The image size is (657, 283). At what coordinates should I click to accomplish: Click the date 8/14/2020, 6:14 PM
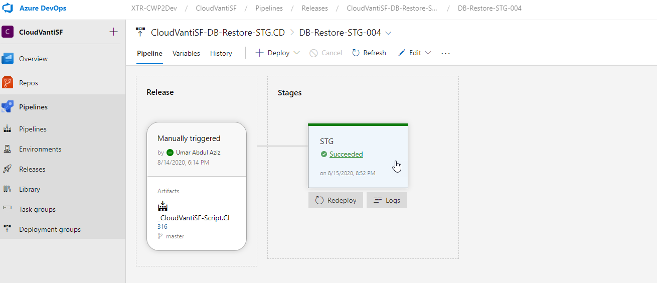pos(184,163)
